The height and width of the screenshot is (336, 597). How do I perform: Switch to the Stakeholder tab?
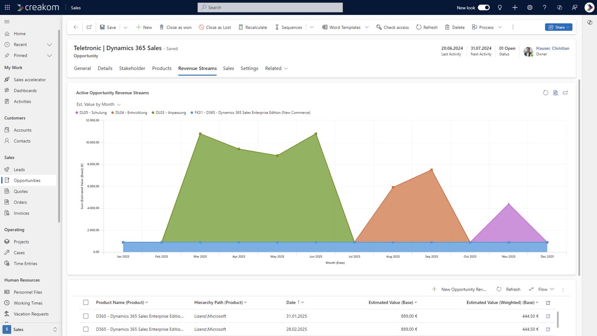132,68
